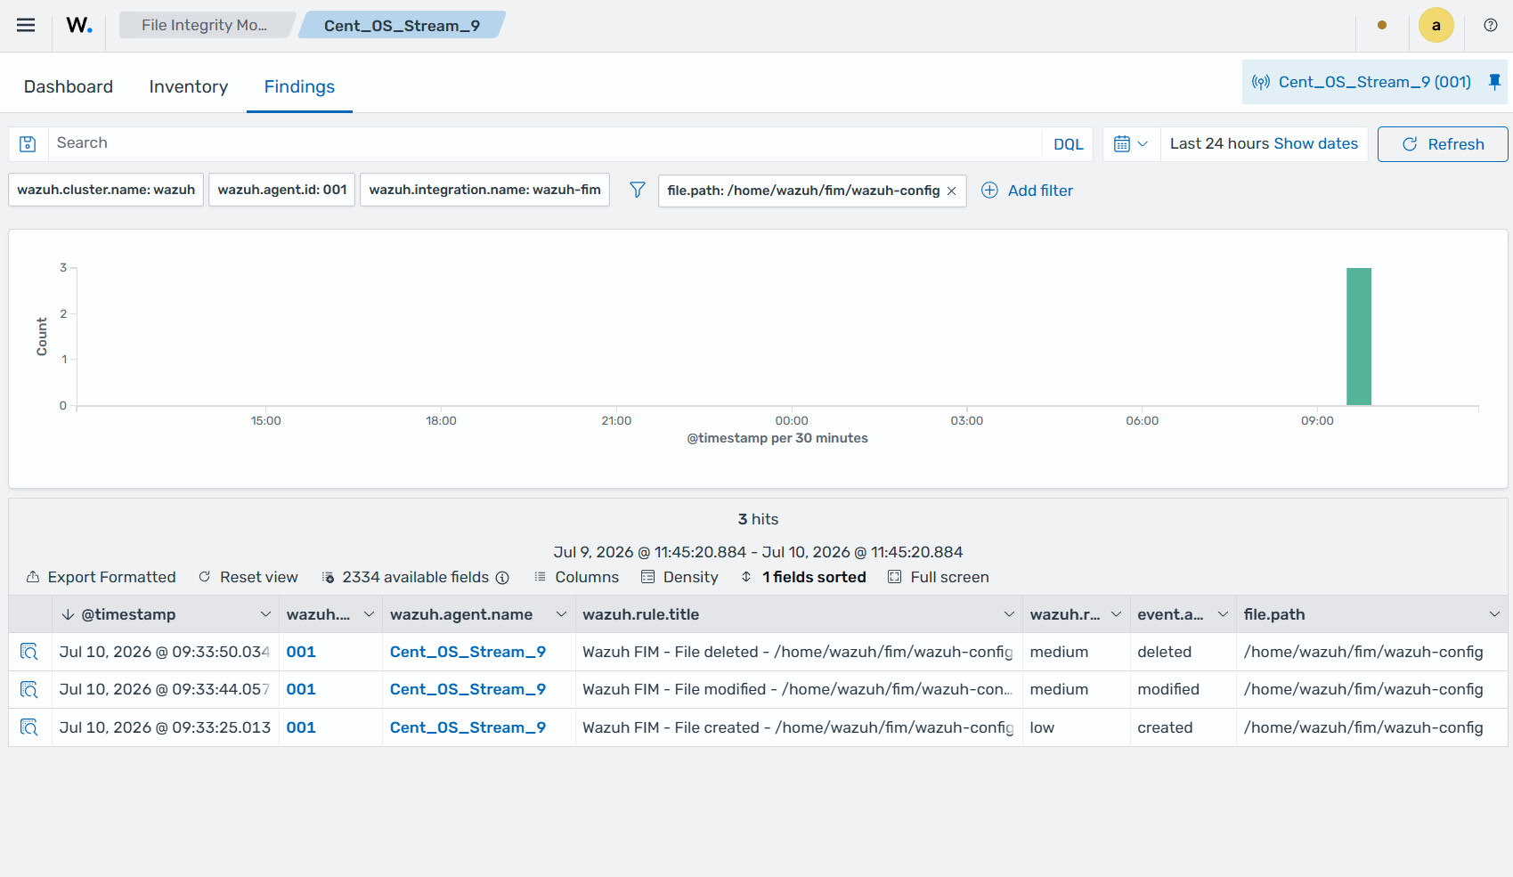Inspect the 09:33:50.034 deleted event document

coord(29,652)
